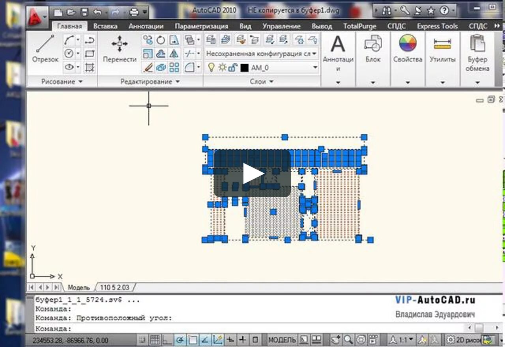Open the Блок panel button
This screenshot has width=505, height=347.
click(373, 59)
